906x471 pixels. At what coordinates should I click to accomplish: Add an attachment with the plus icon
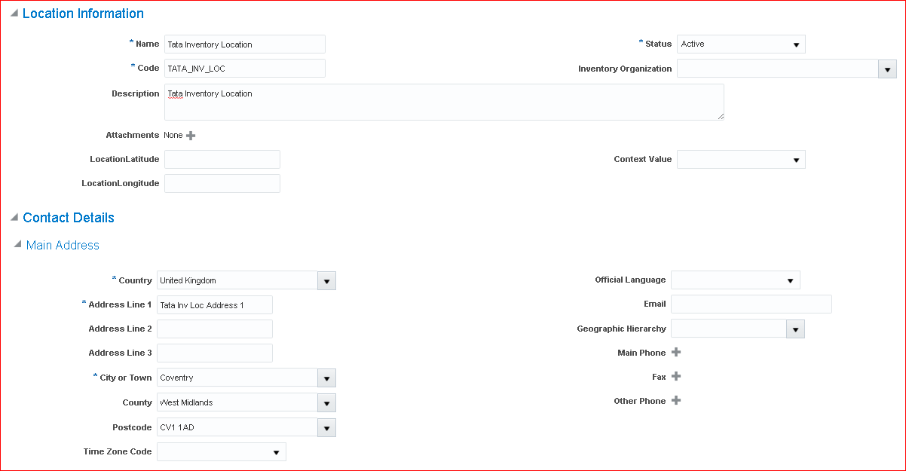point(191,136)
